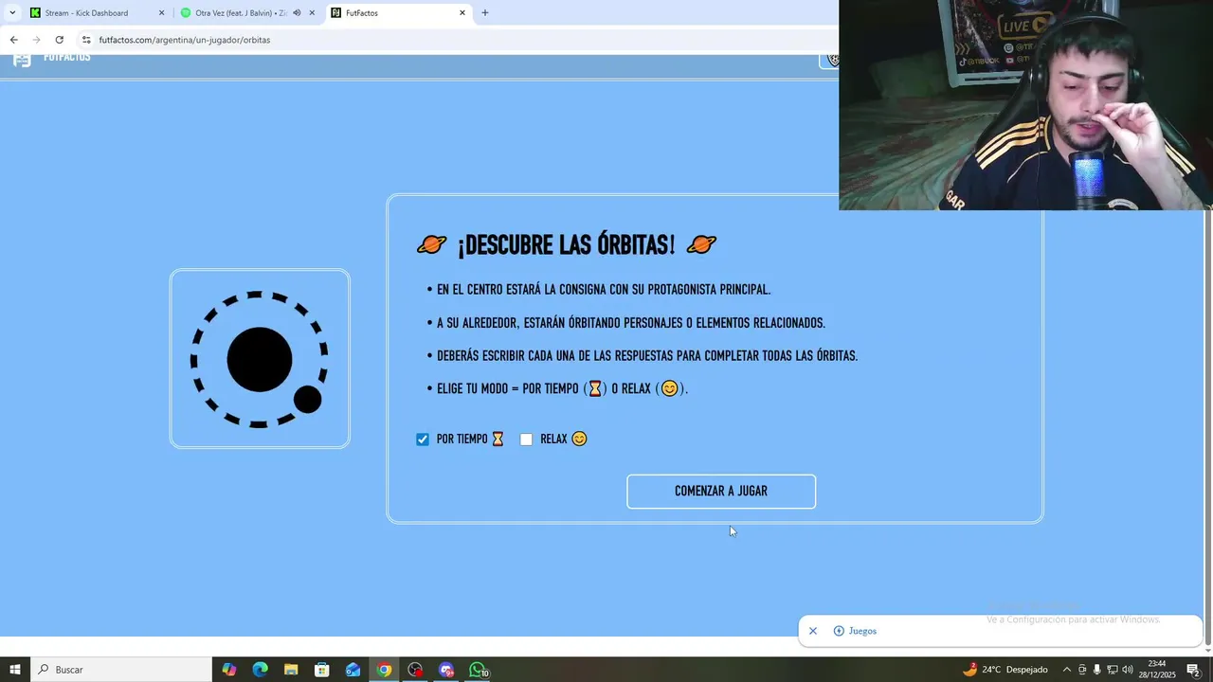Open network settings tray icon
The height and width of the screenshot is (682, 1213).
(1113, 670)
